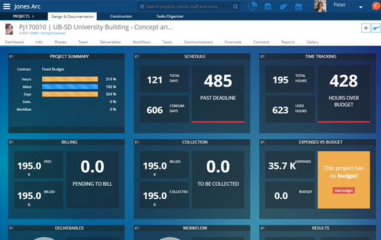Expand the PROJECTS breadcrumb chevron

(x=33, y=16)
